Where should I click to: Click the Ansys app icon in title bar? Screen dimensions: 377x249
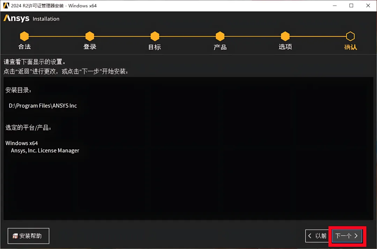click(6, 6)
